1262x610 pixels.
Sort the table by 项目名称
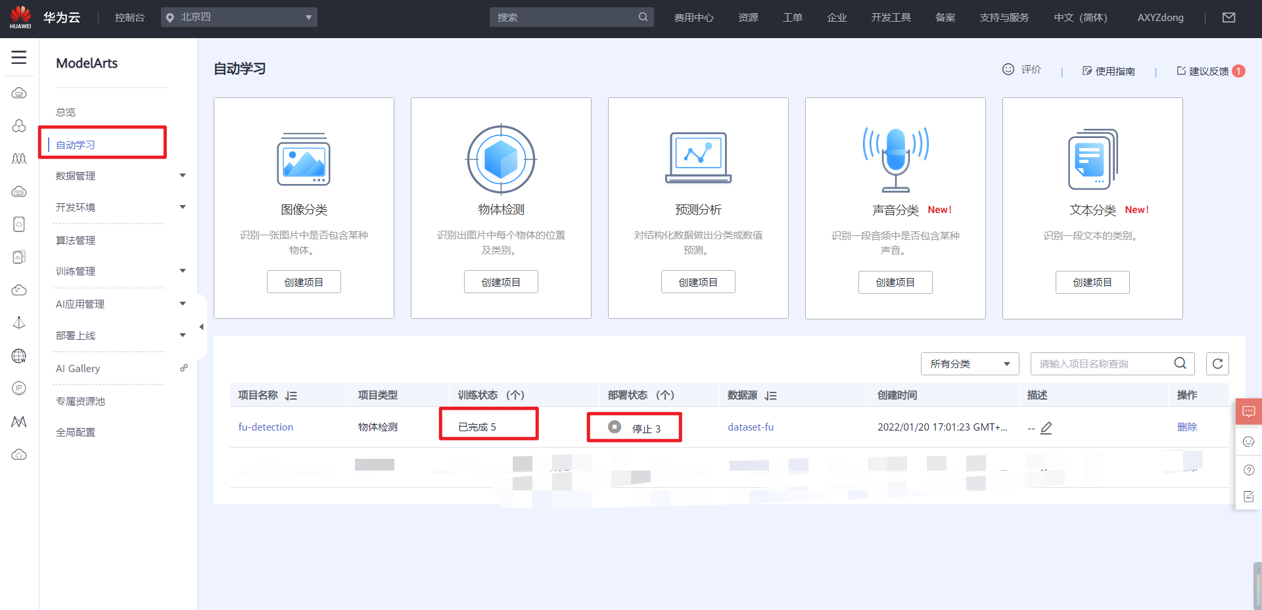click(291, 396)
